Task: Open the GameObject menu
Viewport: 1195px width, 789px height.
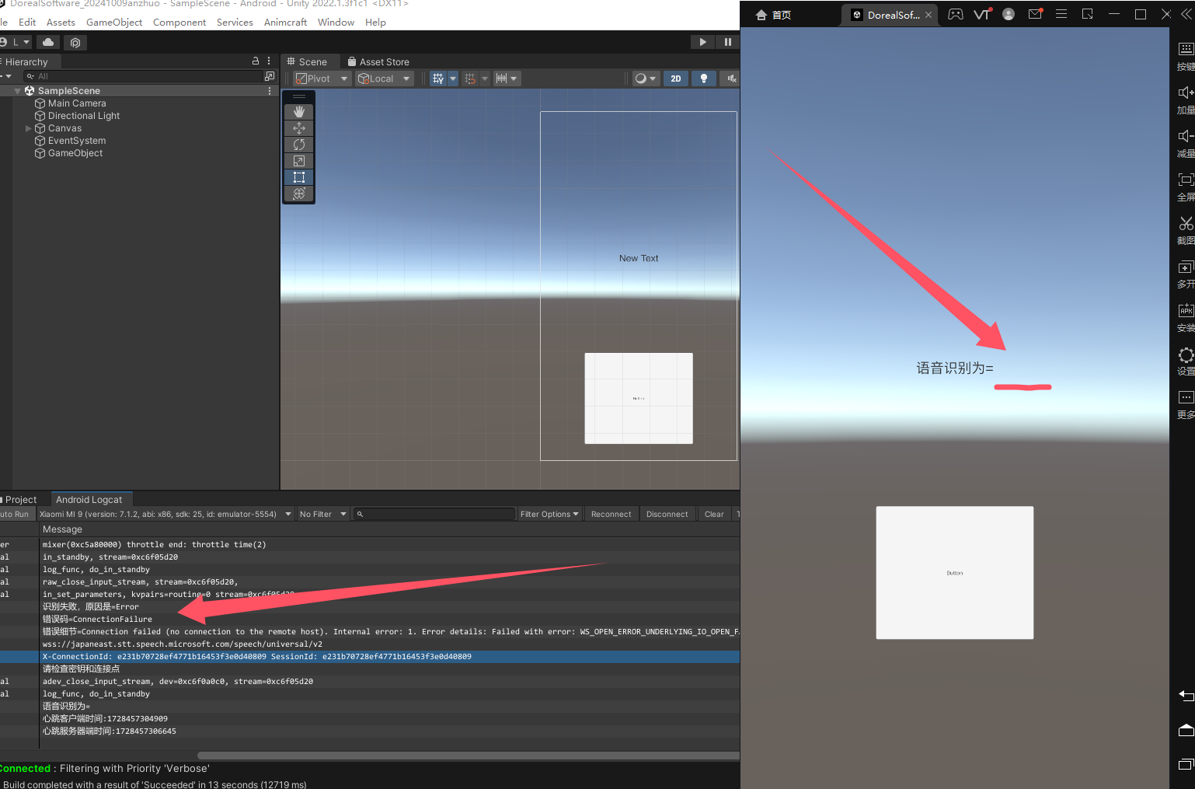Action: coord(114,23)
